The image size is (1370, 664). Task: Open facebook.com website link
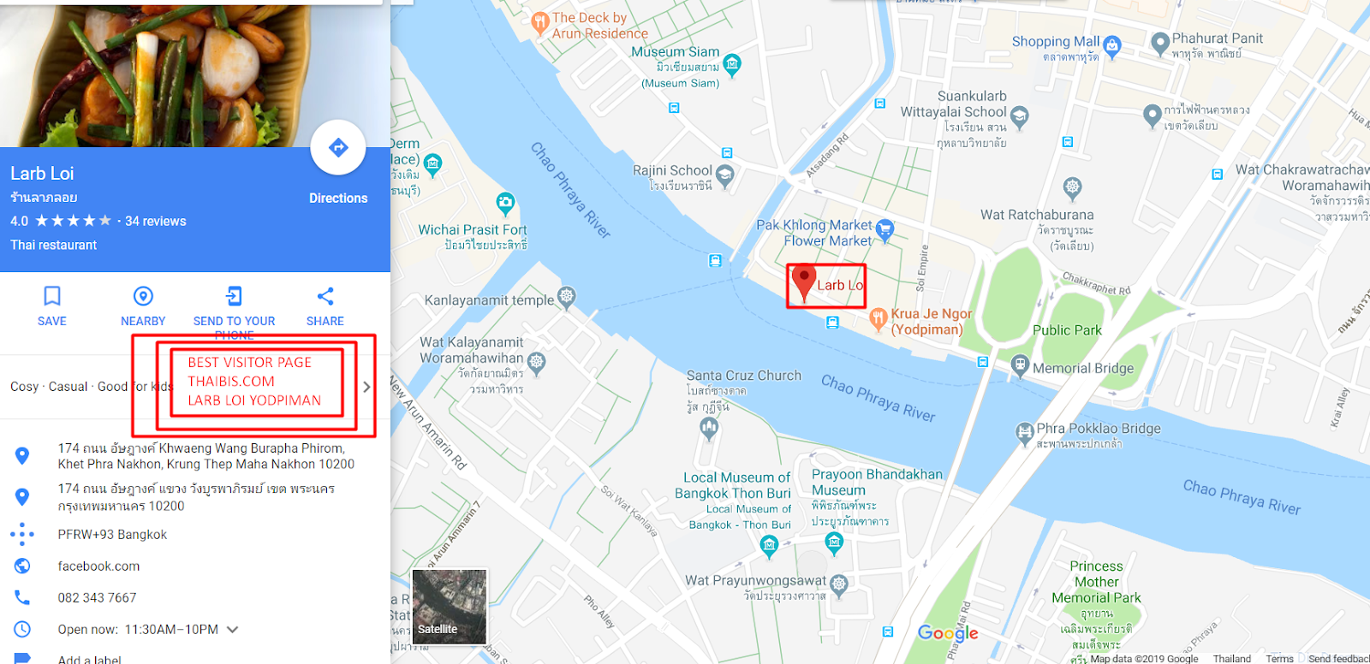pos(98,566)
